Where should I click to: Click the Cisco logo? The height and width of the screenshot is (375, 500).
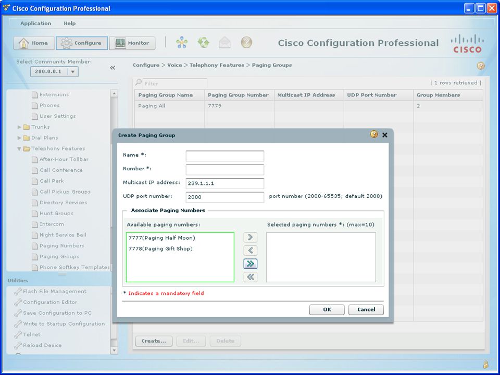tap(467, 44)
